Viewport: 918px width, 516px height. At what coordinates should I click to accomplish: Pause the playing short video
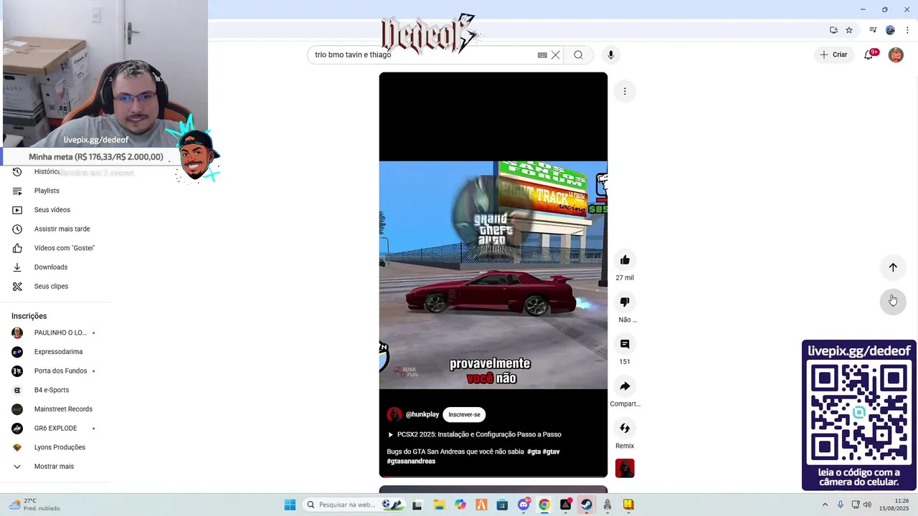coord(493,275)
